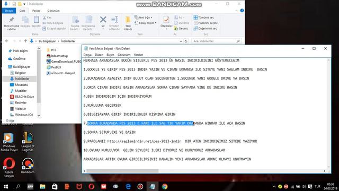
Task: Switch to Görünüm tab in Explorer
Action: click(53, 11)
